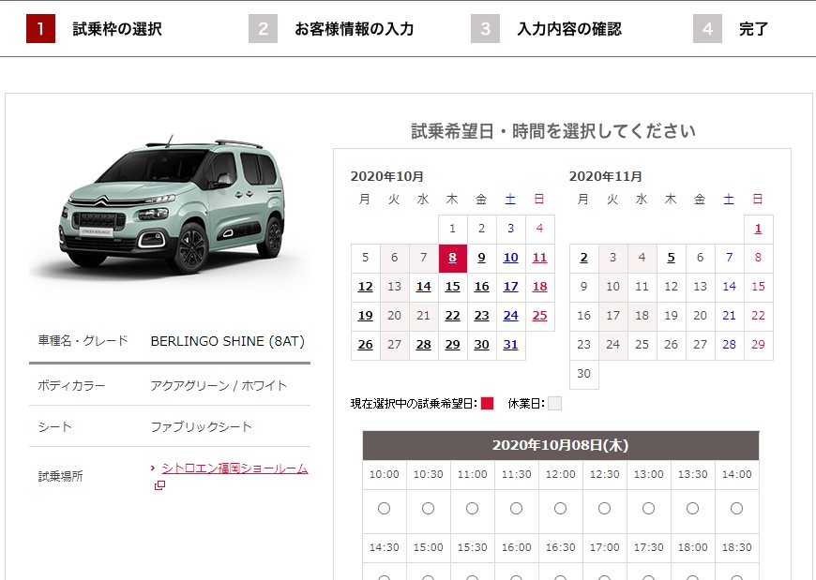Pick Saturday October 17 in the calendar

tap(510, 287)
